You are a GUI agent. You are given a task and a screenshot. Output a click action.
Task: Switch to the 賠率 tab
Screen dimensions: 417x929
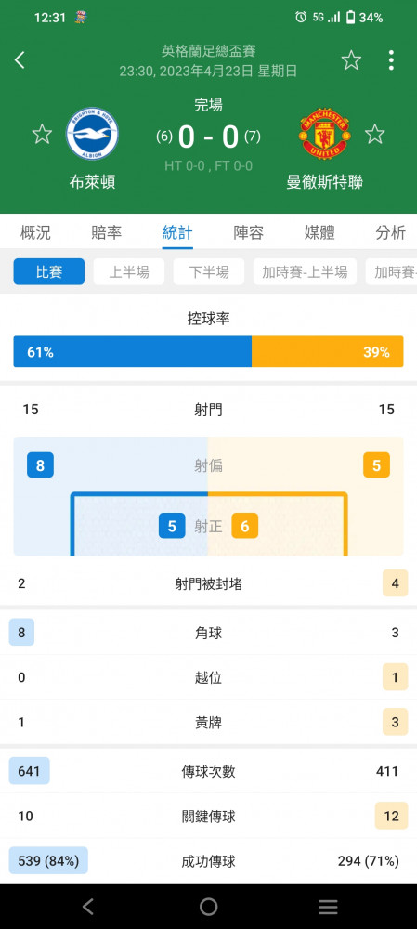pos(107,232)
